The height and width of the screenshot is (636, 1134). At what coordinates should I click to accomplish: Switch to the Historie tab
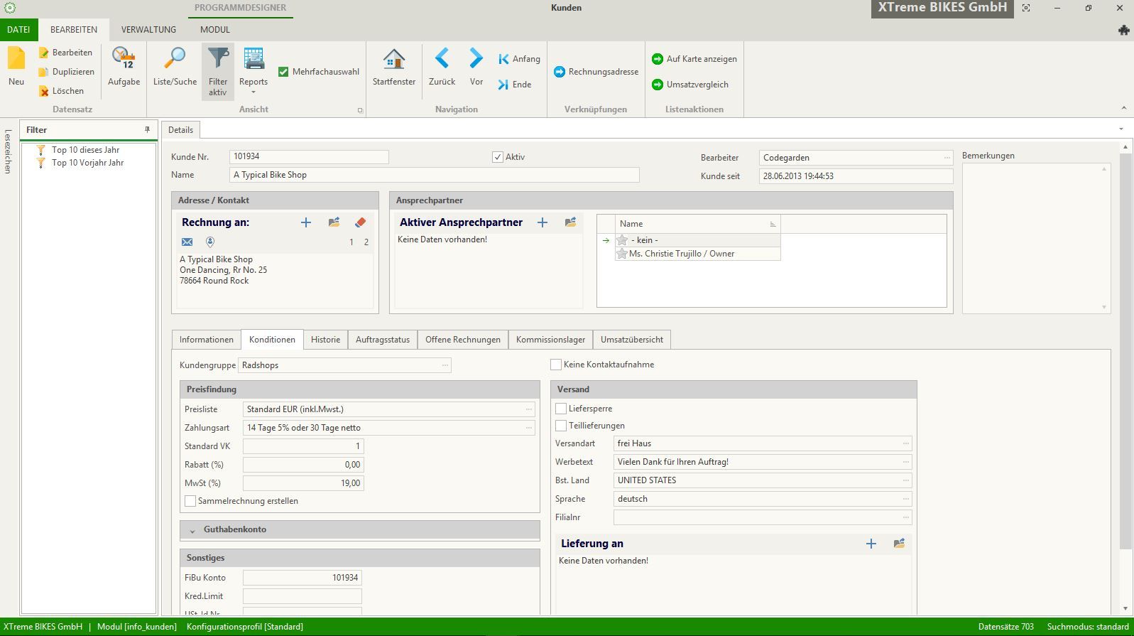(x=325, y=340)
